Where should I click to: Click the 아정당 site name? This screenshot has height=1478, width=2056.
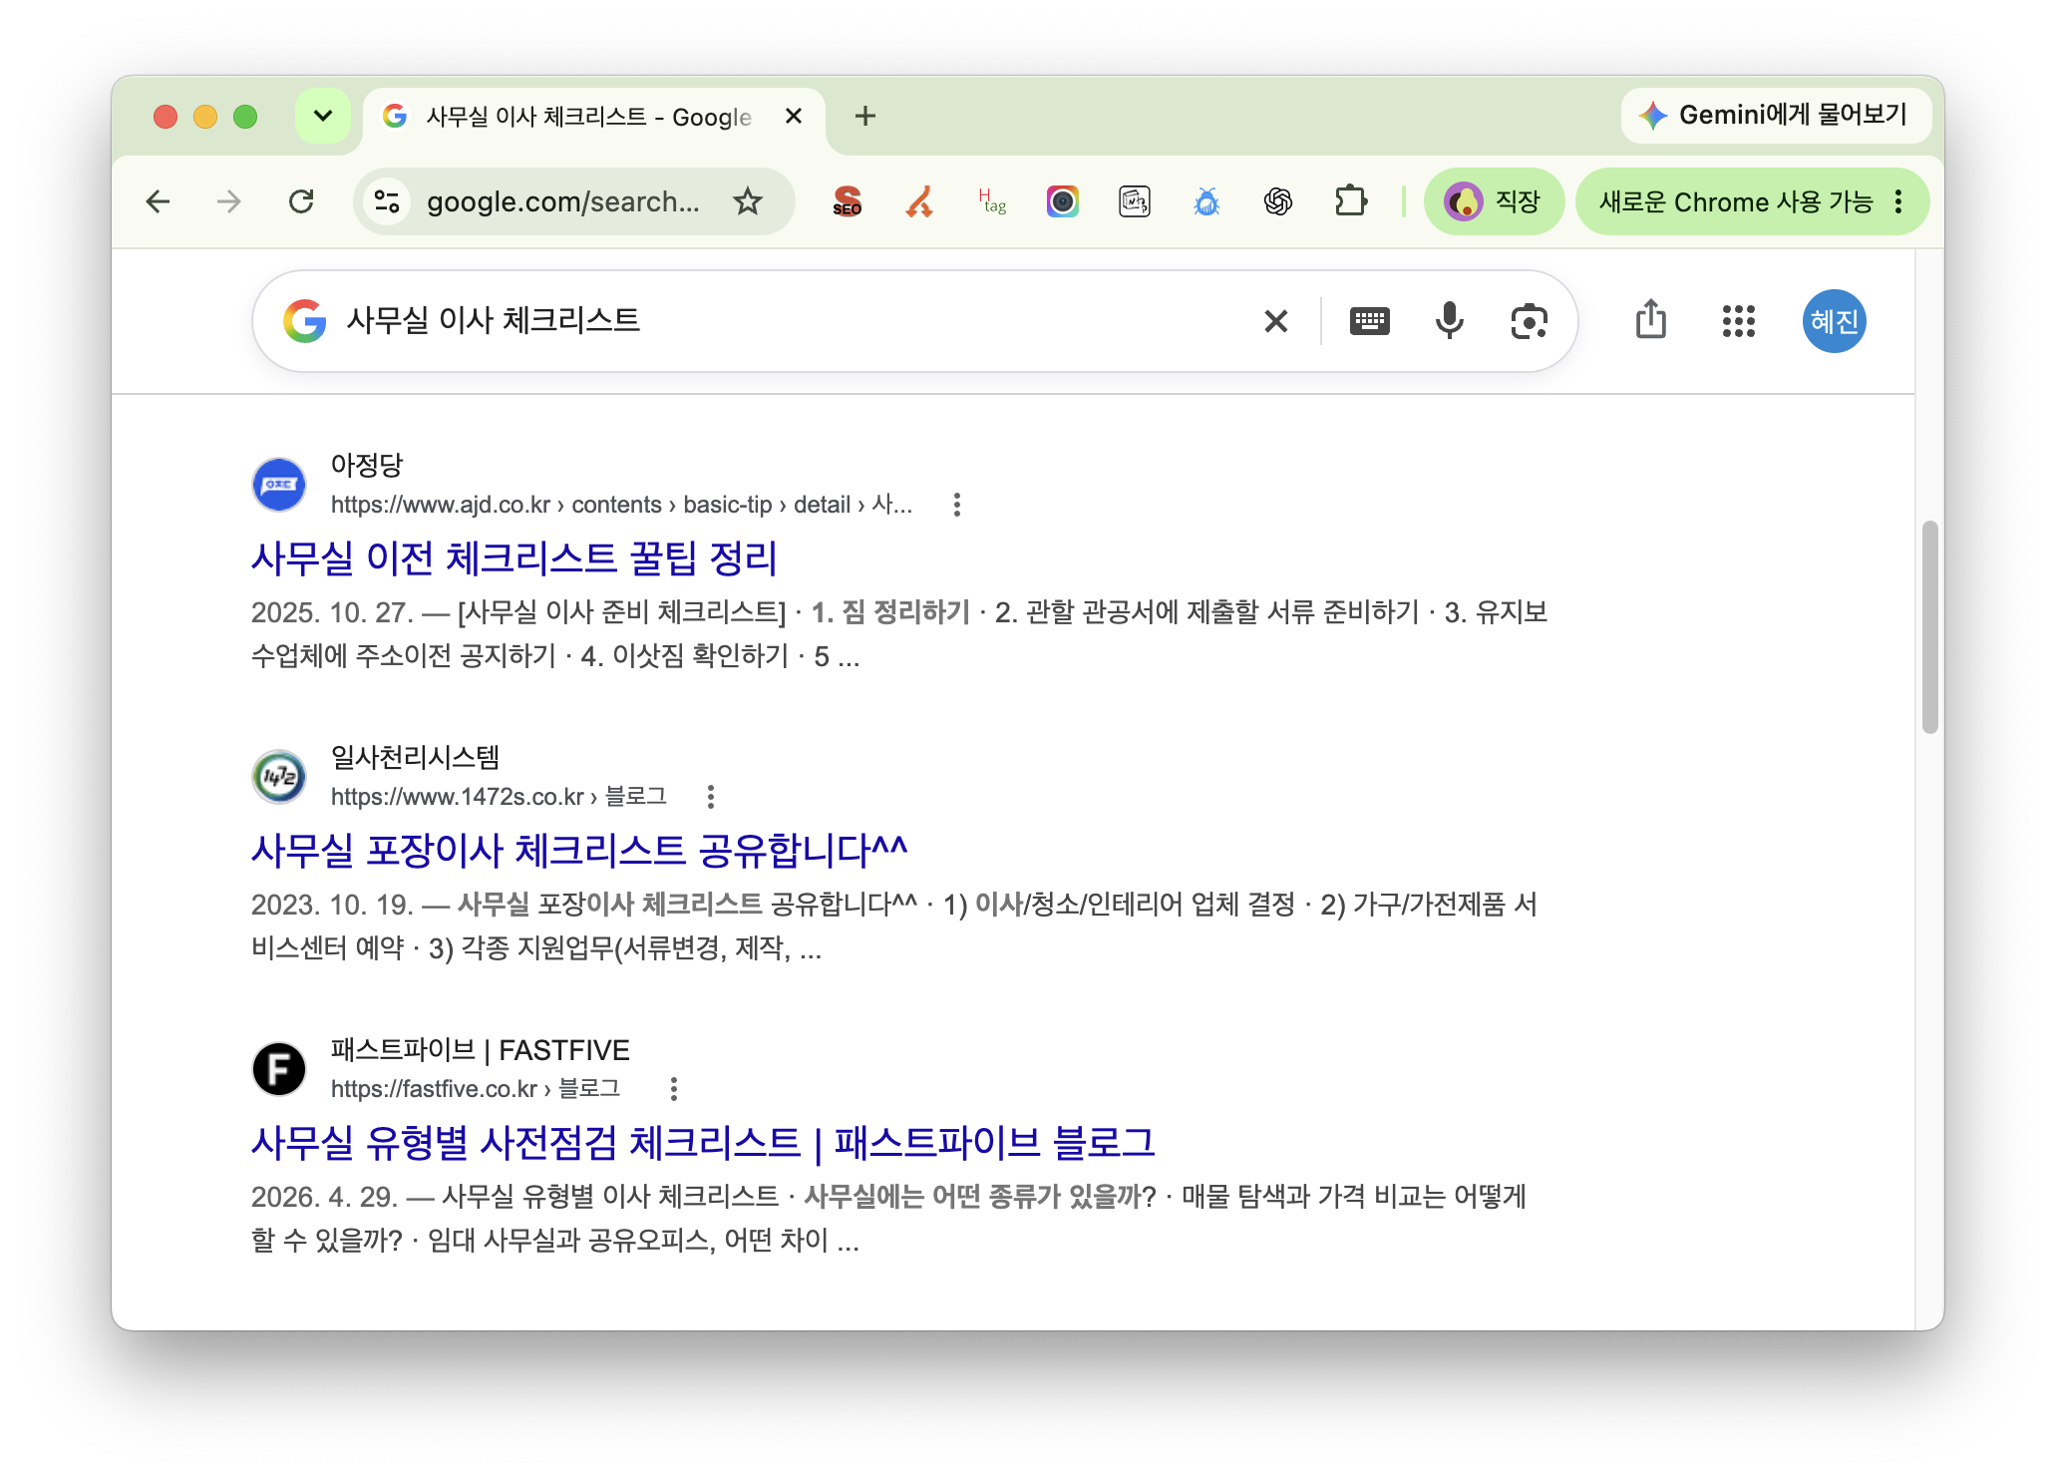pos(367,465)
